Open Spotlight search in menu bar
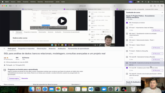This screenshot has width=165, height=93. pos(146,2)
